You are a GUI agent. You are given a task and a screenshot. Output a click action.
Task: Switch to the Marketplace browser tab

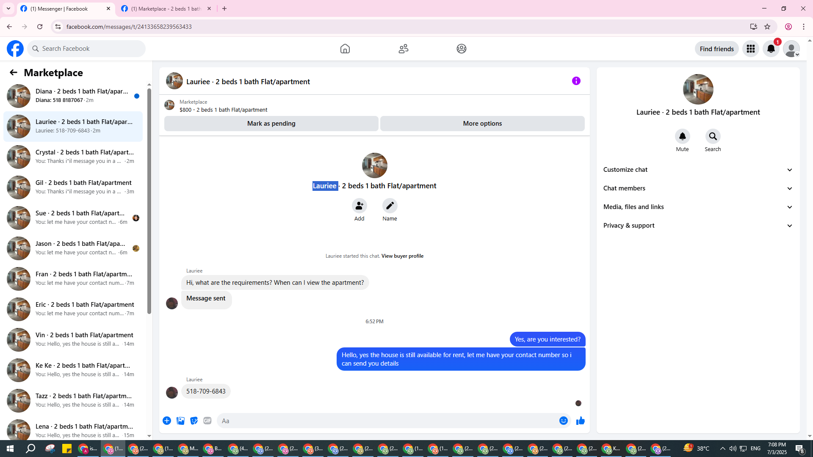[166, 8]
